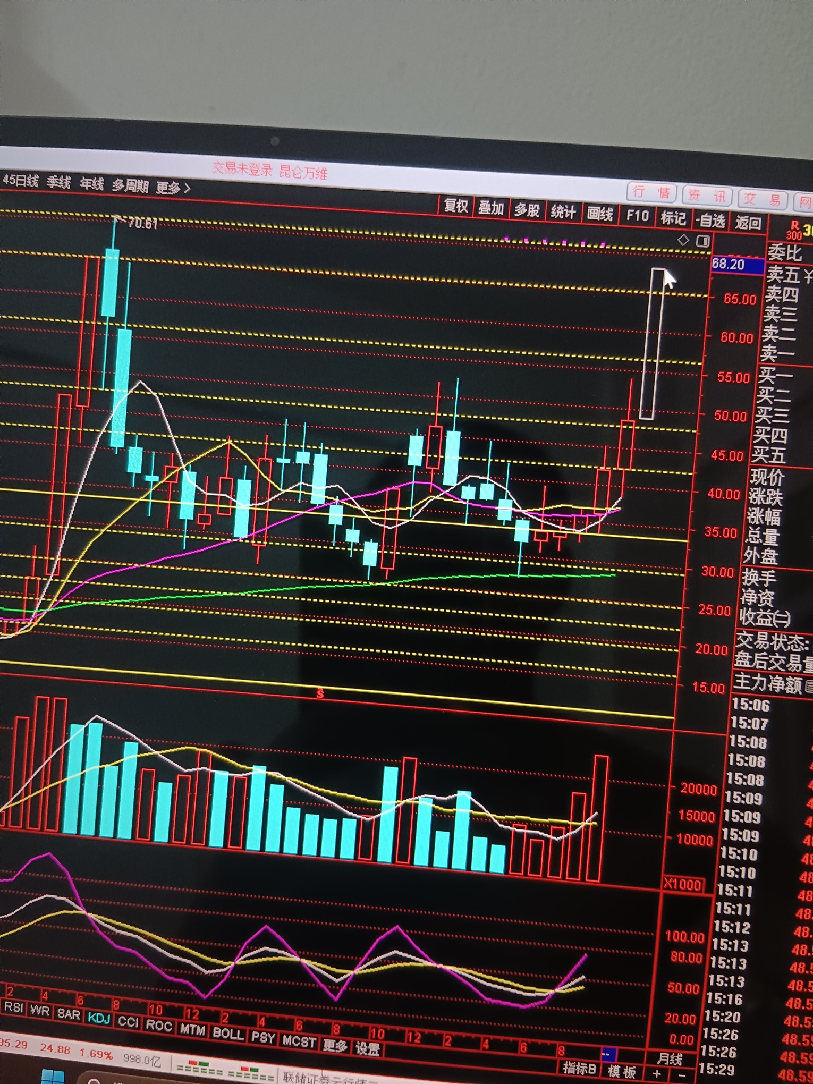
Task: Click the 标记 mark button
Action: 673,217
